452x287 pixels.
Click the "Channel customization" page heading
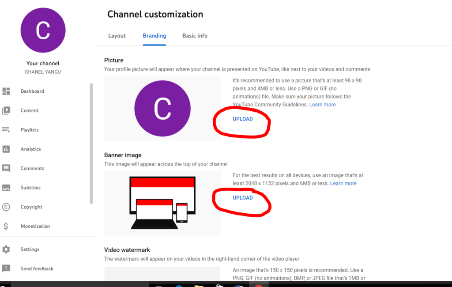click(x=155, y=15)
